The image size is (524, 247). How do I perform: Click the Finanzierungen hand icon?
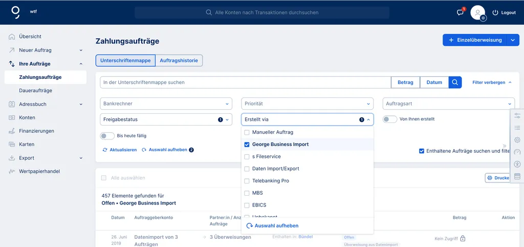point(12,131)
